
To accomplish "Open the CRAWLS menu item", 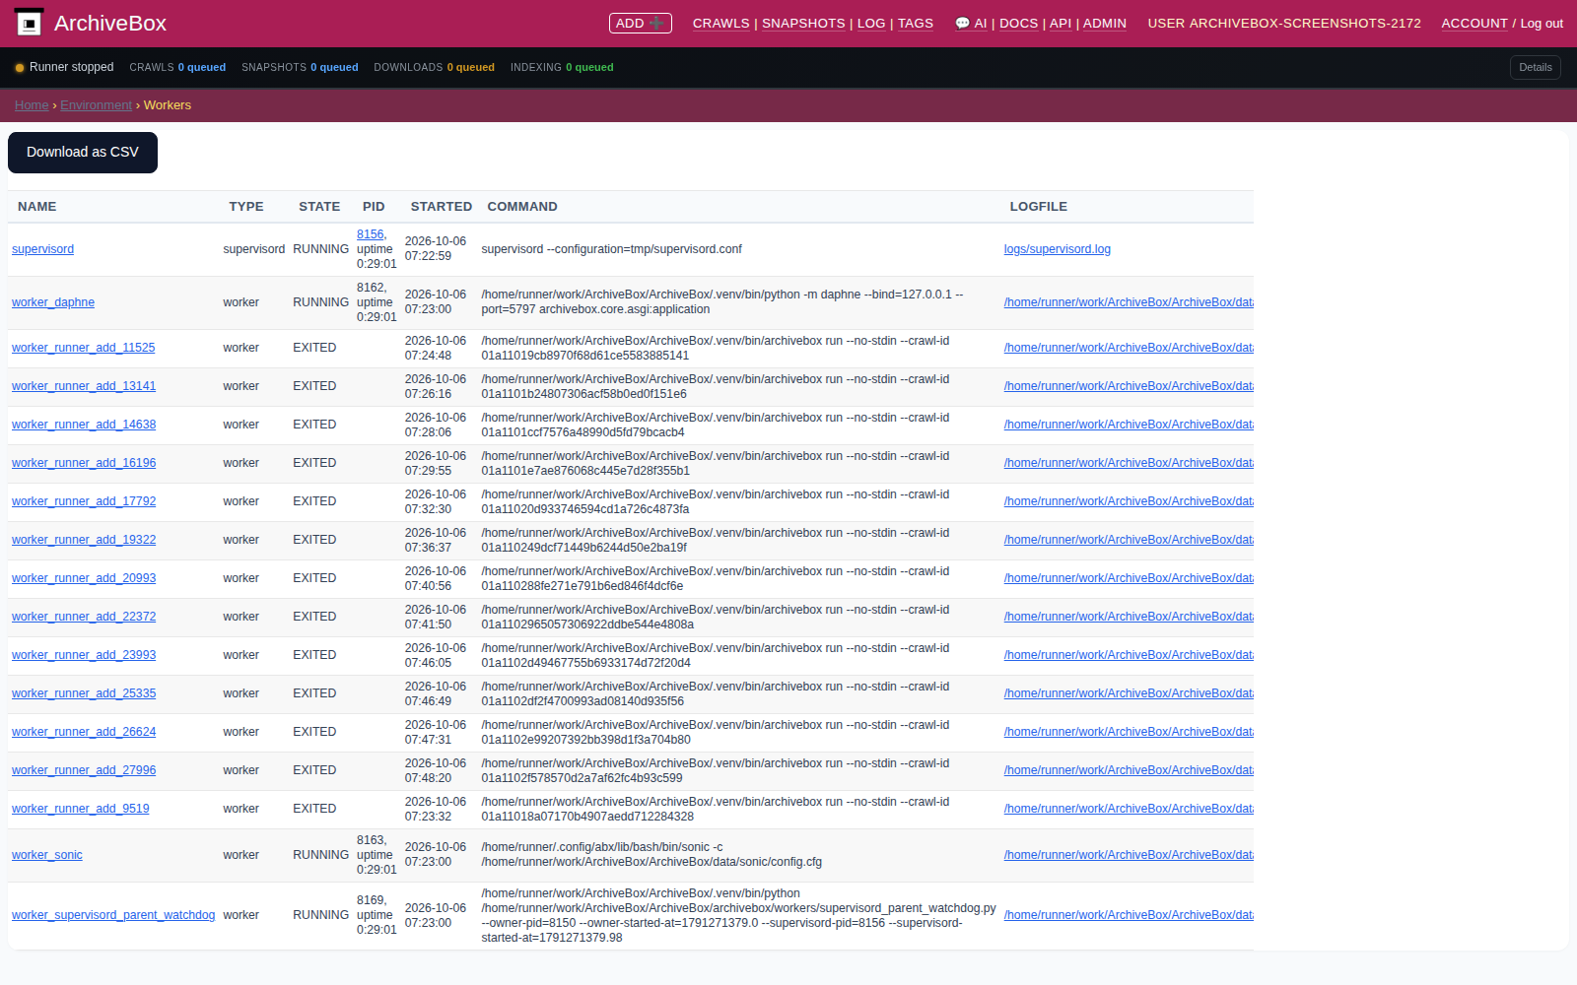I will [720, 24].
